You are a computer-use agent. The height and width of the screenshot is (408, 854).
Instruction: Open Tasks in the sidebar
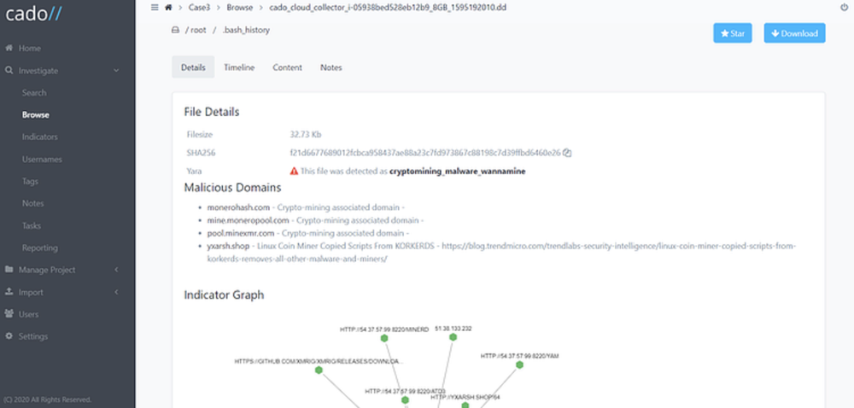tap(32, 225)
